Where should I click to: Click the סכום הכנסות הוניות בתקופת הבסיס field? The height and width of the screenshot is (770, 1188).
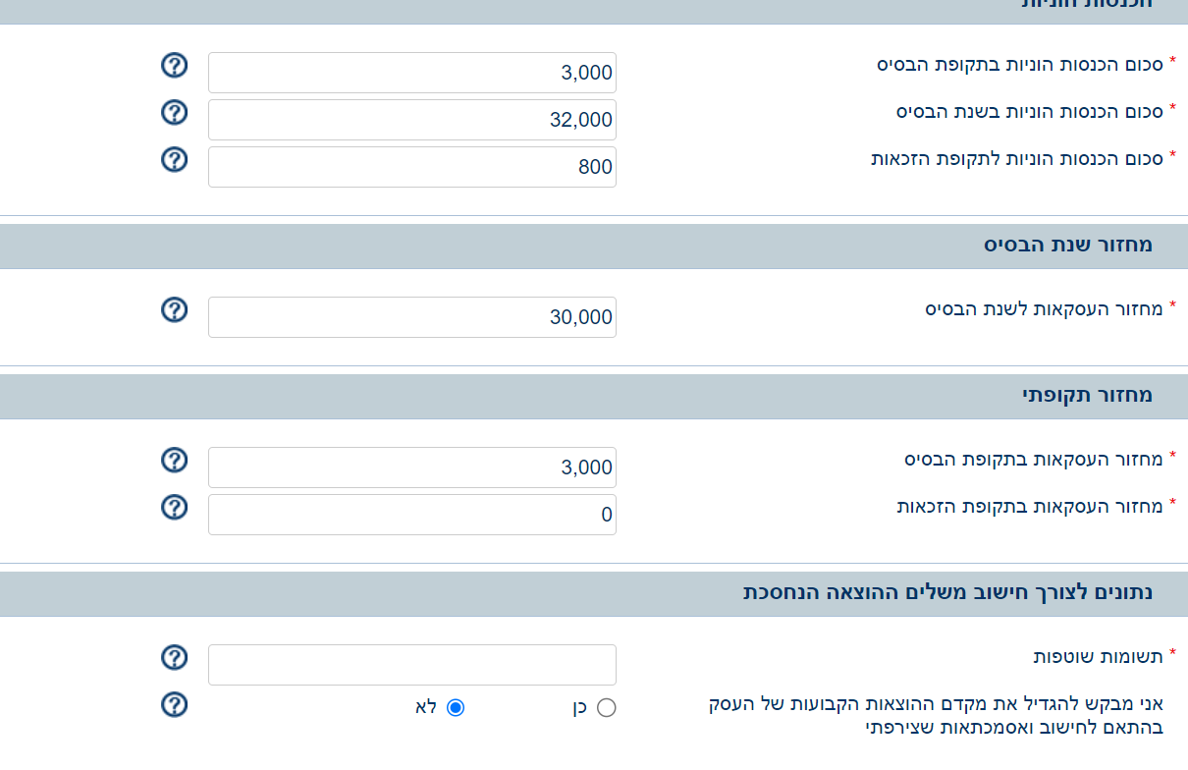(x=412, y=73)
